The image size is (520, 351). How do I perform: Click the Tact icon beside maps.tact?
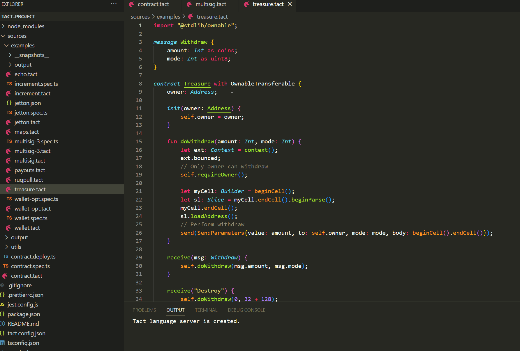pyautogui.click(x=9, y=132)
